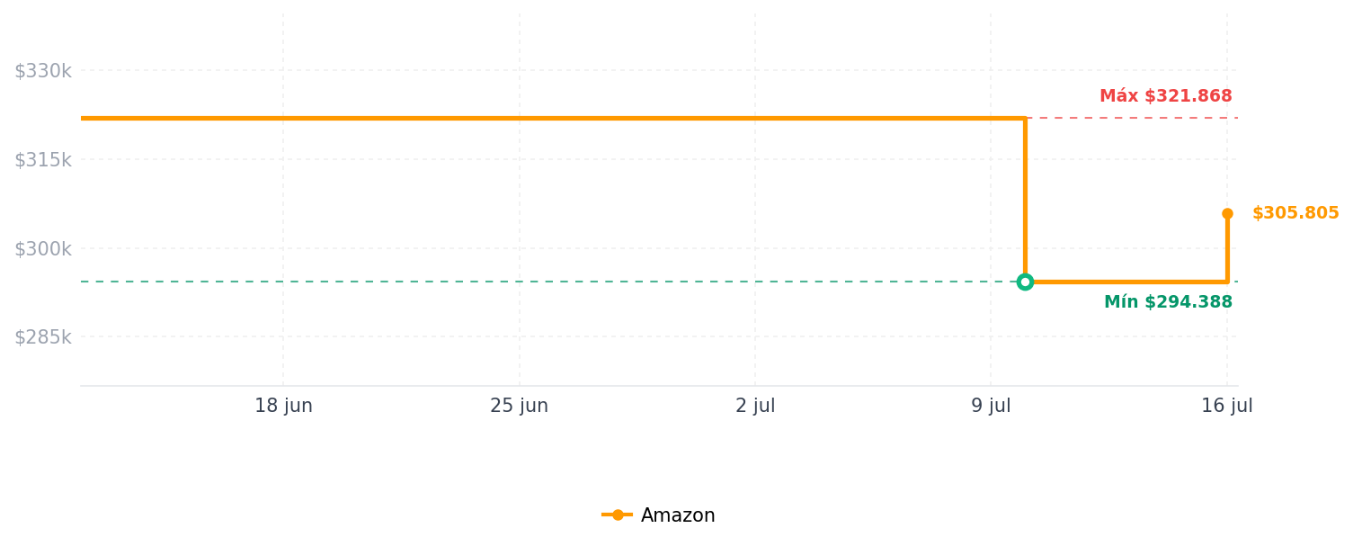
Task: Select the Máx $321.868 label
Action: click(1165, 96)
